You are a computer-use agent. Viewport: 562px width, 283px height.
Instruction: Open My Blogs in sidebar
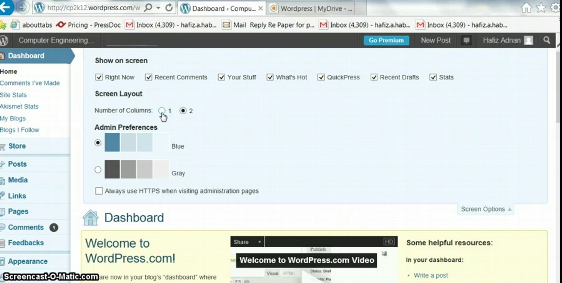tap(13, 118)
